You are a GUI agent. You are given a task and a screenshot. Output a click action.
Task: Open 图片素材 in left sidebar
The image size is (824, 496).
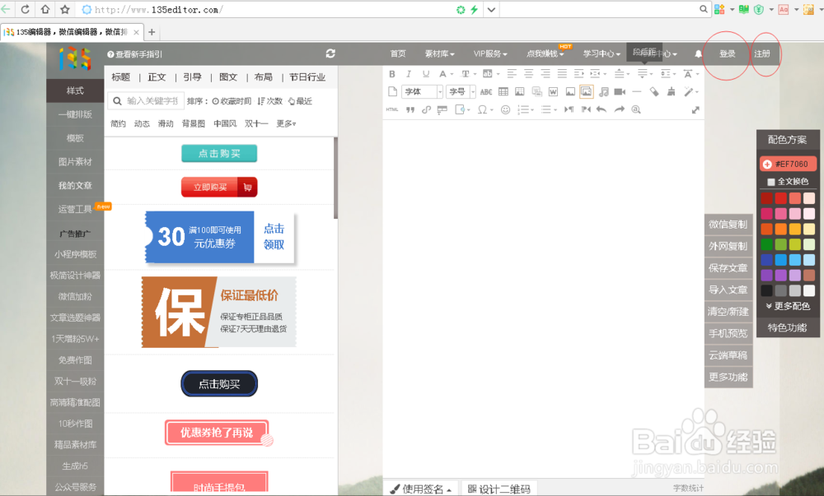75,162
